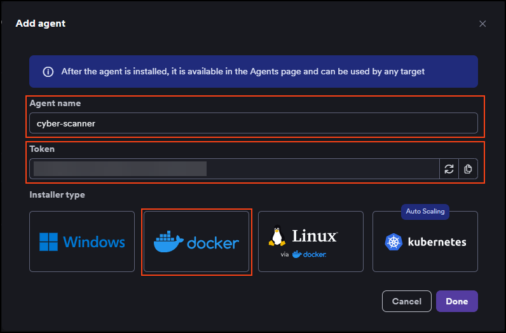Click the Agent name label
This screenshot has height=333, width=506.
[55, 103]
